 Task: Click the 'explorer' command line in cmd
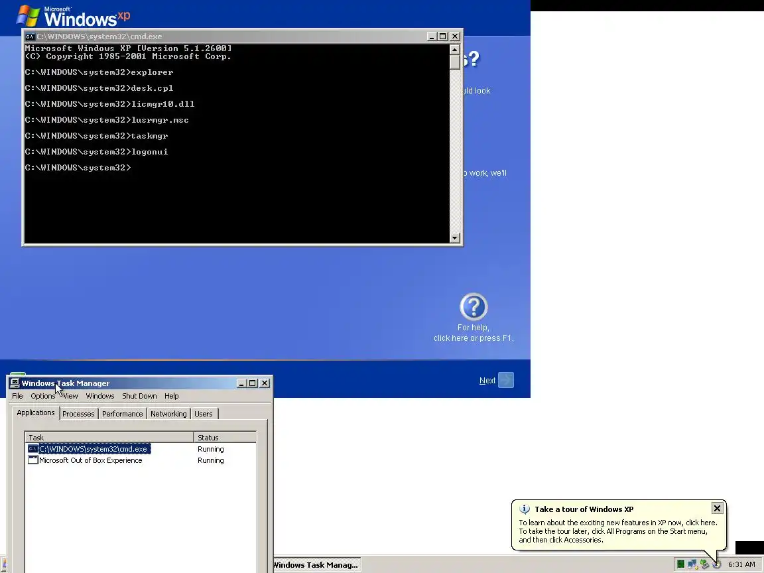pos(99,72)
